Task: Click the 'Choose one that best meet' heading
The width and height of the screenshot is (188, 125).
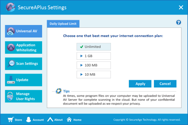Action: (113, 36)
